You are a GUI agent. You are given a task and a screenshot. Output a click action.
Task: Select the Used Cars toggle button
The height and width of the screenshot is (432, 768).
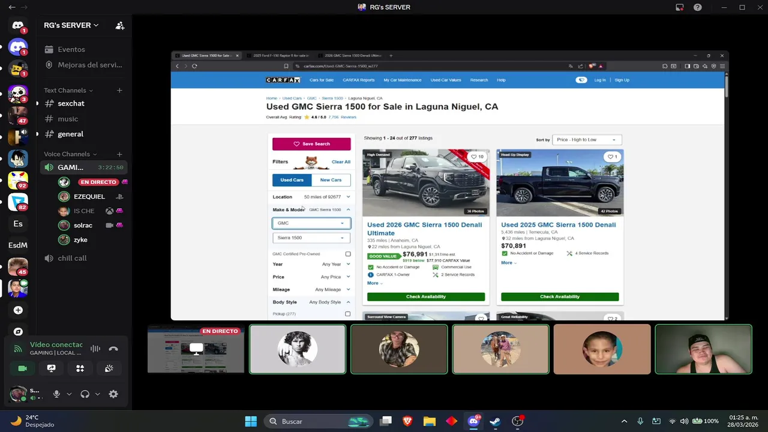[x=292, y=180]
